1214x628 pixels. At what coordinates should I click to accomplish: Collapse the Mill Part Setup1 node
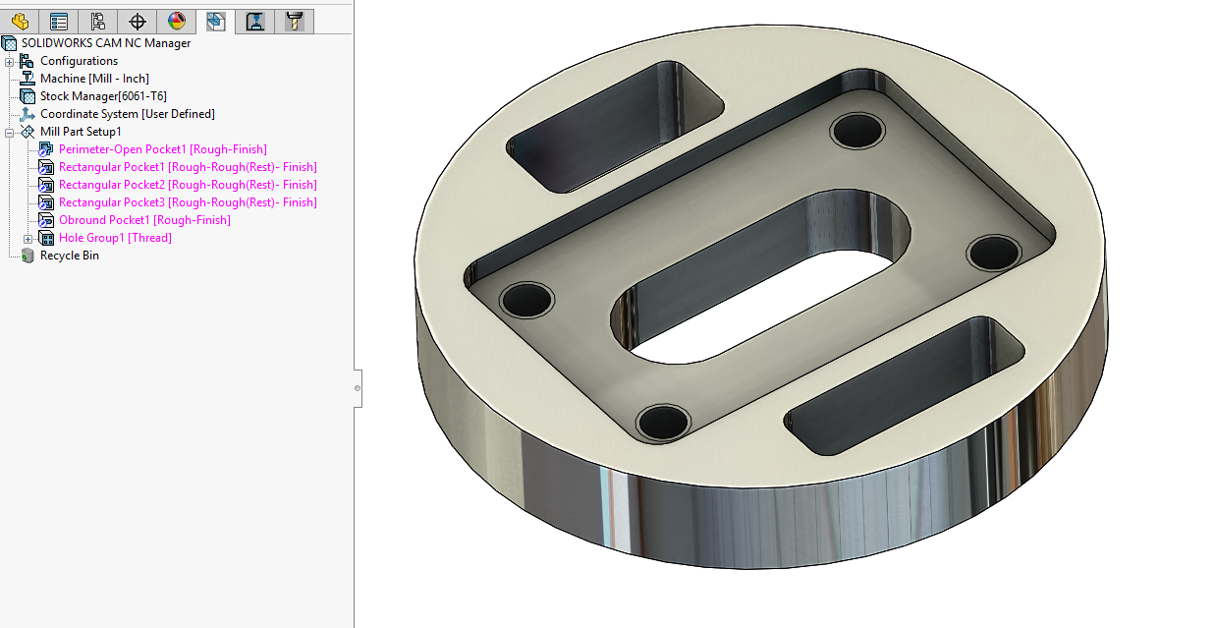10,132
